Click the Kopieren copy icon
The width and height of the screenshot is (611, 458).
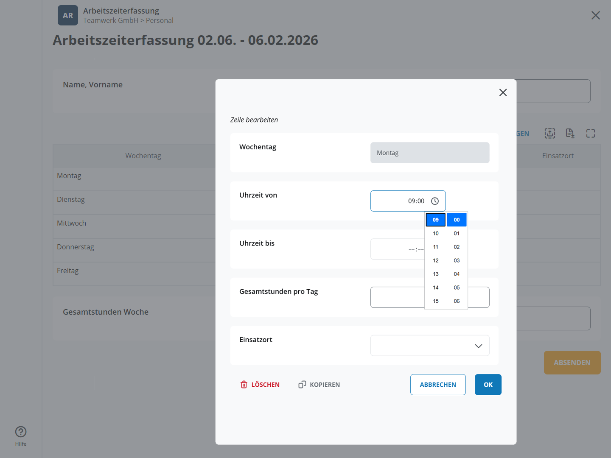(x=302, y=385)
